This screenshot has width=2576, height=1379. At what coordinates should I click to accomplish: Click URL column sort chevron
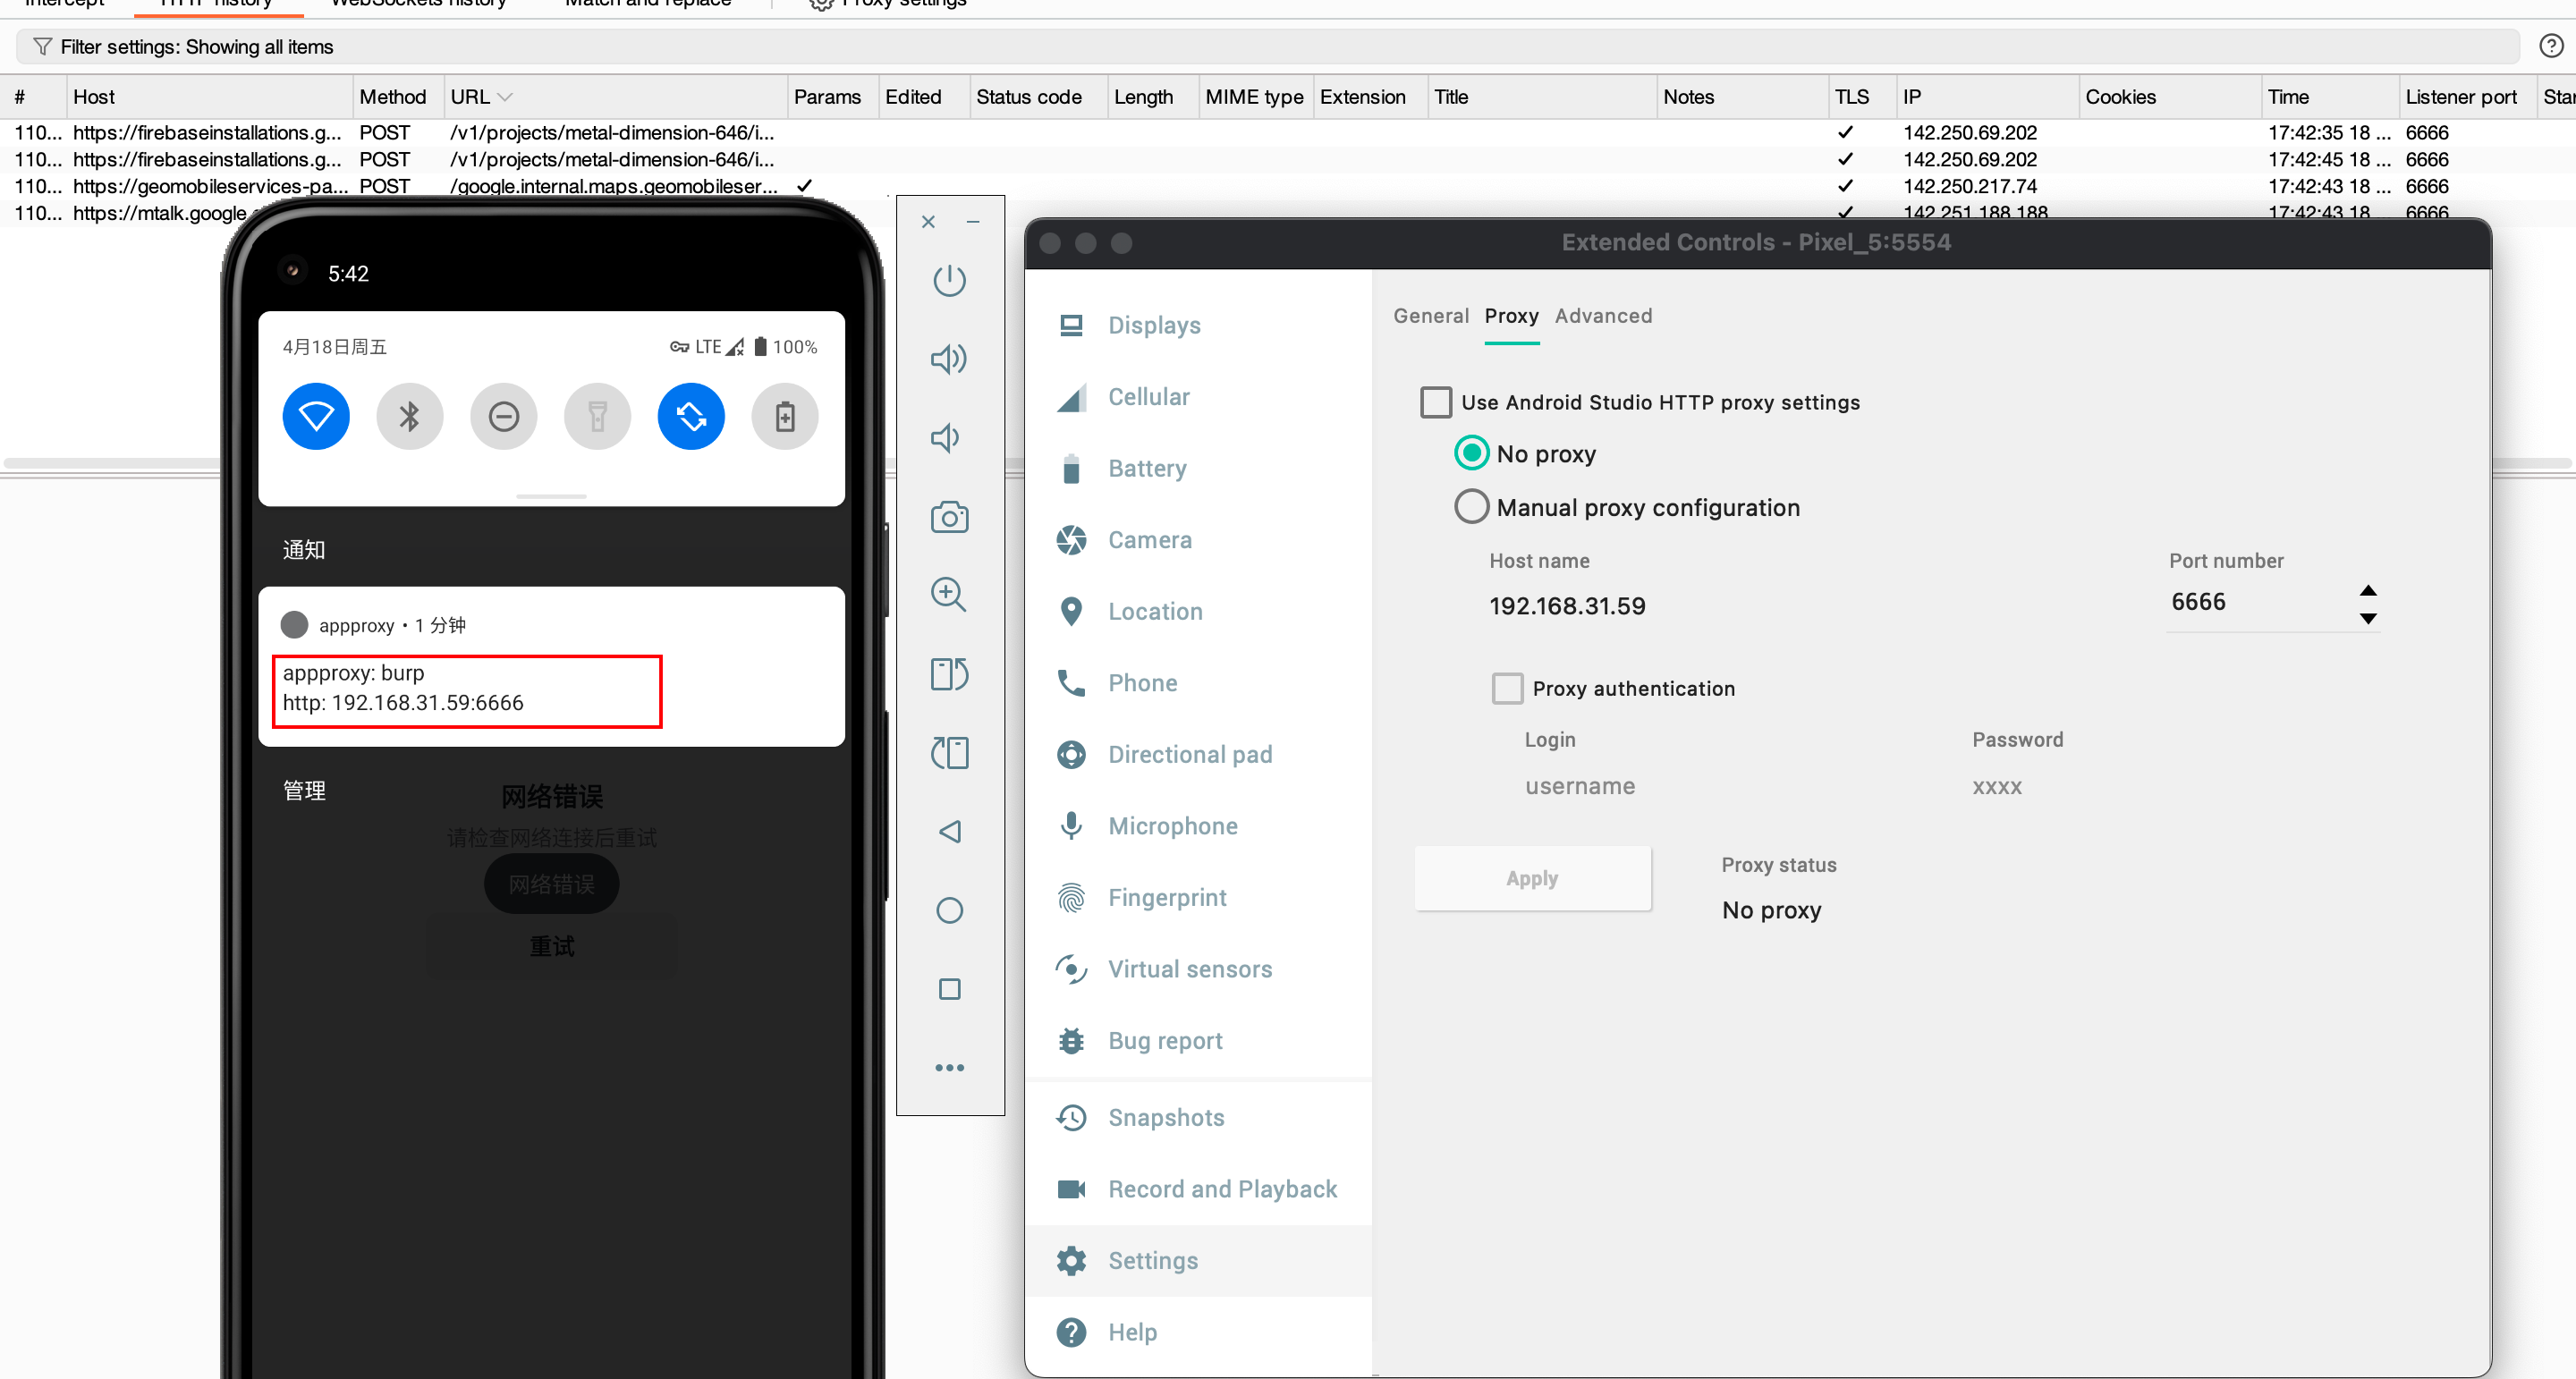[505, 97]
